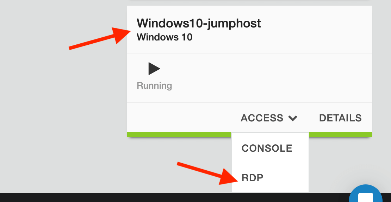
Task: Click the Windows 10 OS subtitle
Action: point(165,37)
